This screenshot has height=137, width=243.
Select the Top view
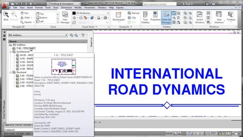(x=40, y=14)
